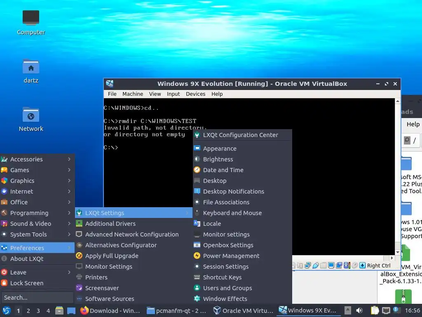Open the VirtualBox Machine menu
Viewport: 422px width, 317px height.
point(133,94)
